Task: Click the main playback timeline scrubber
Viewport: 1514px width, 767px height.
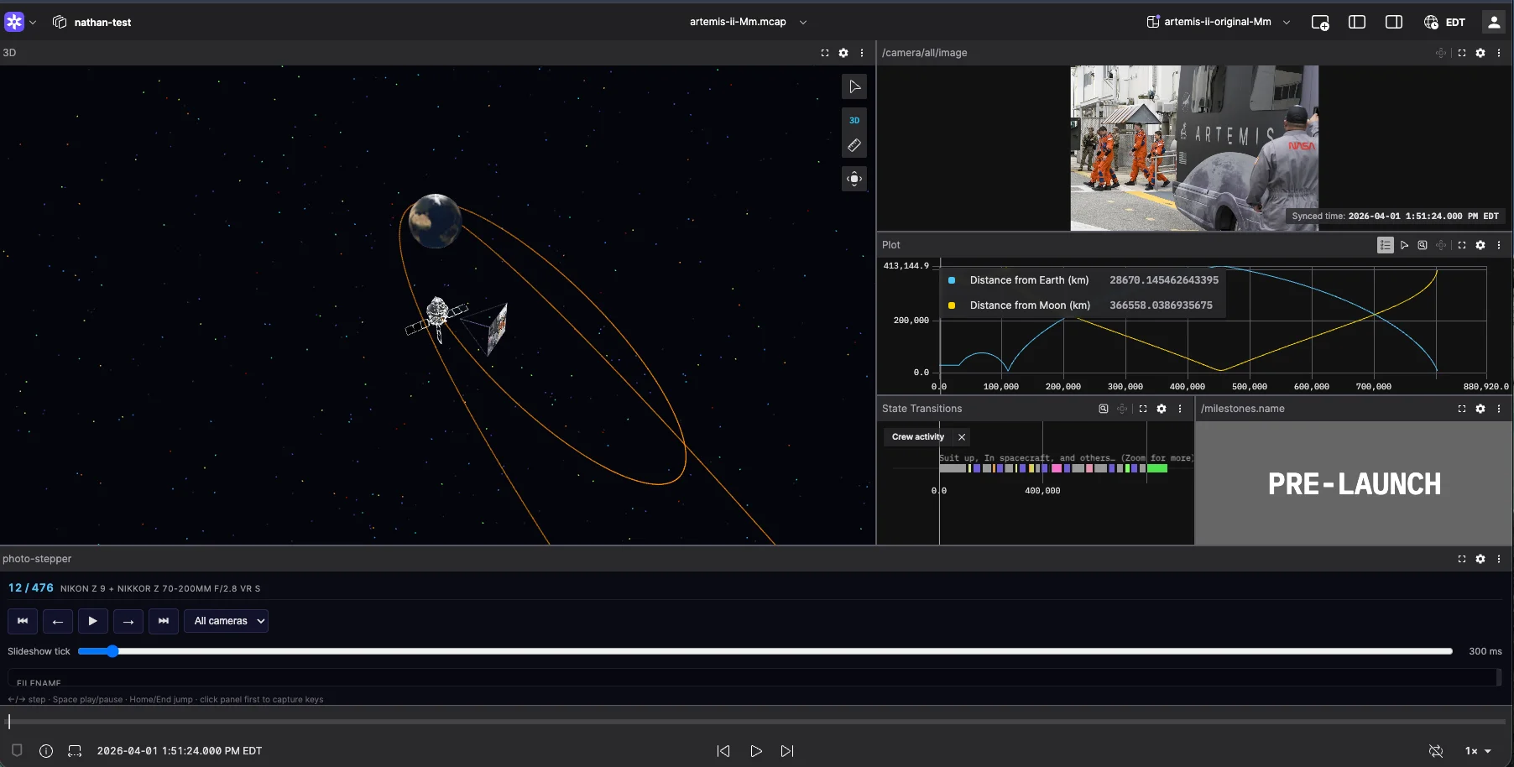Action: tap(757, 721)
